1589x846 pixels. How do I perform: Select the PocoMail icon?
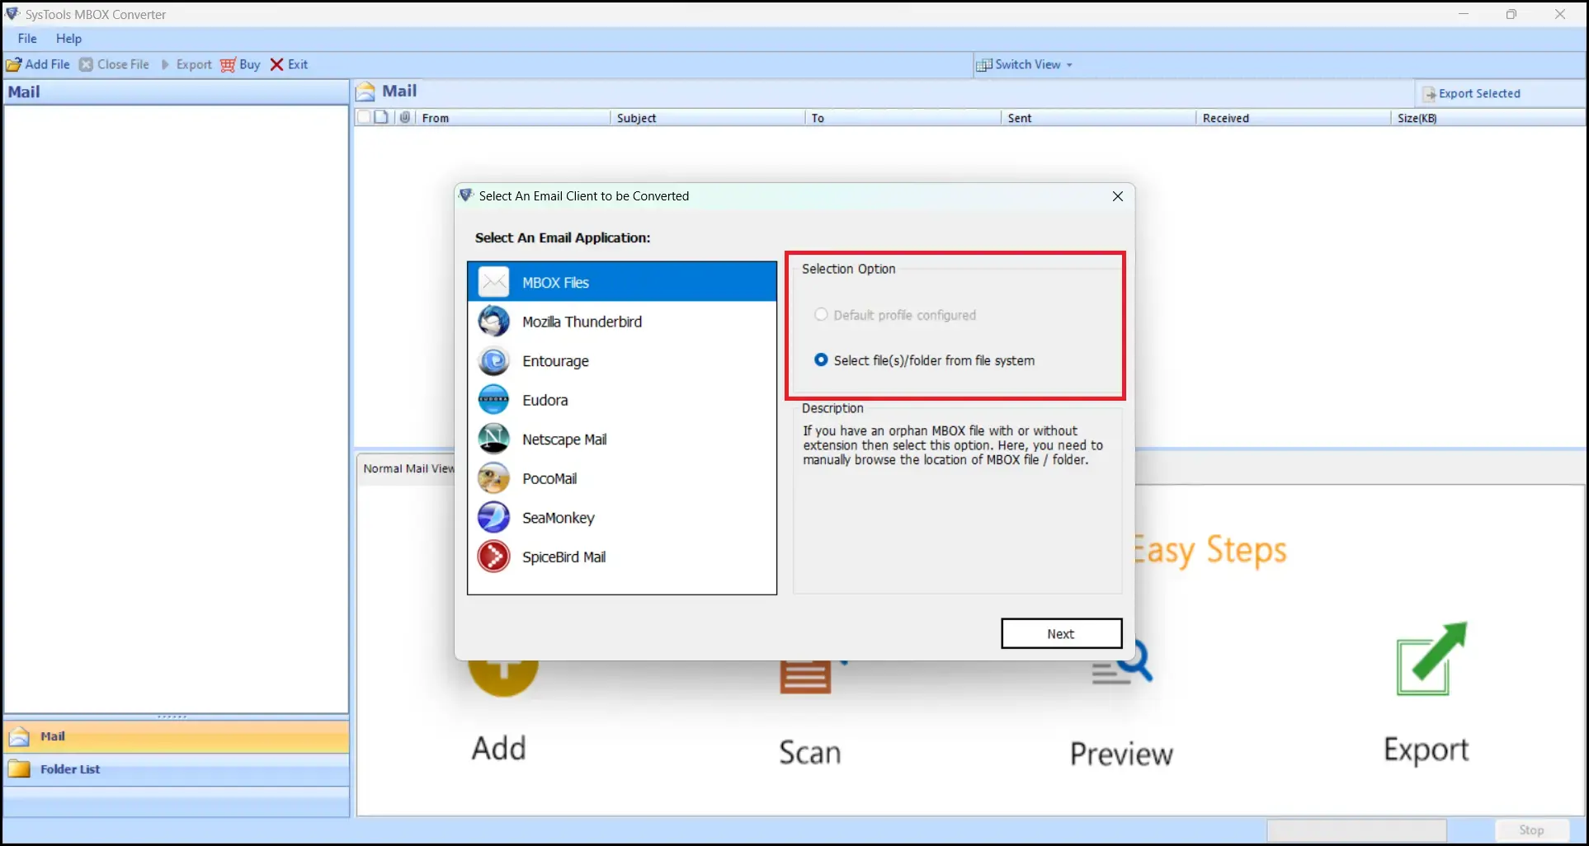coord(494,478)
